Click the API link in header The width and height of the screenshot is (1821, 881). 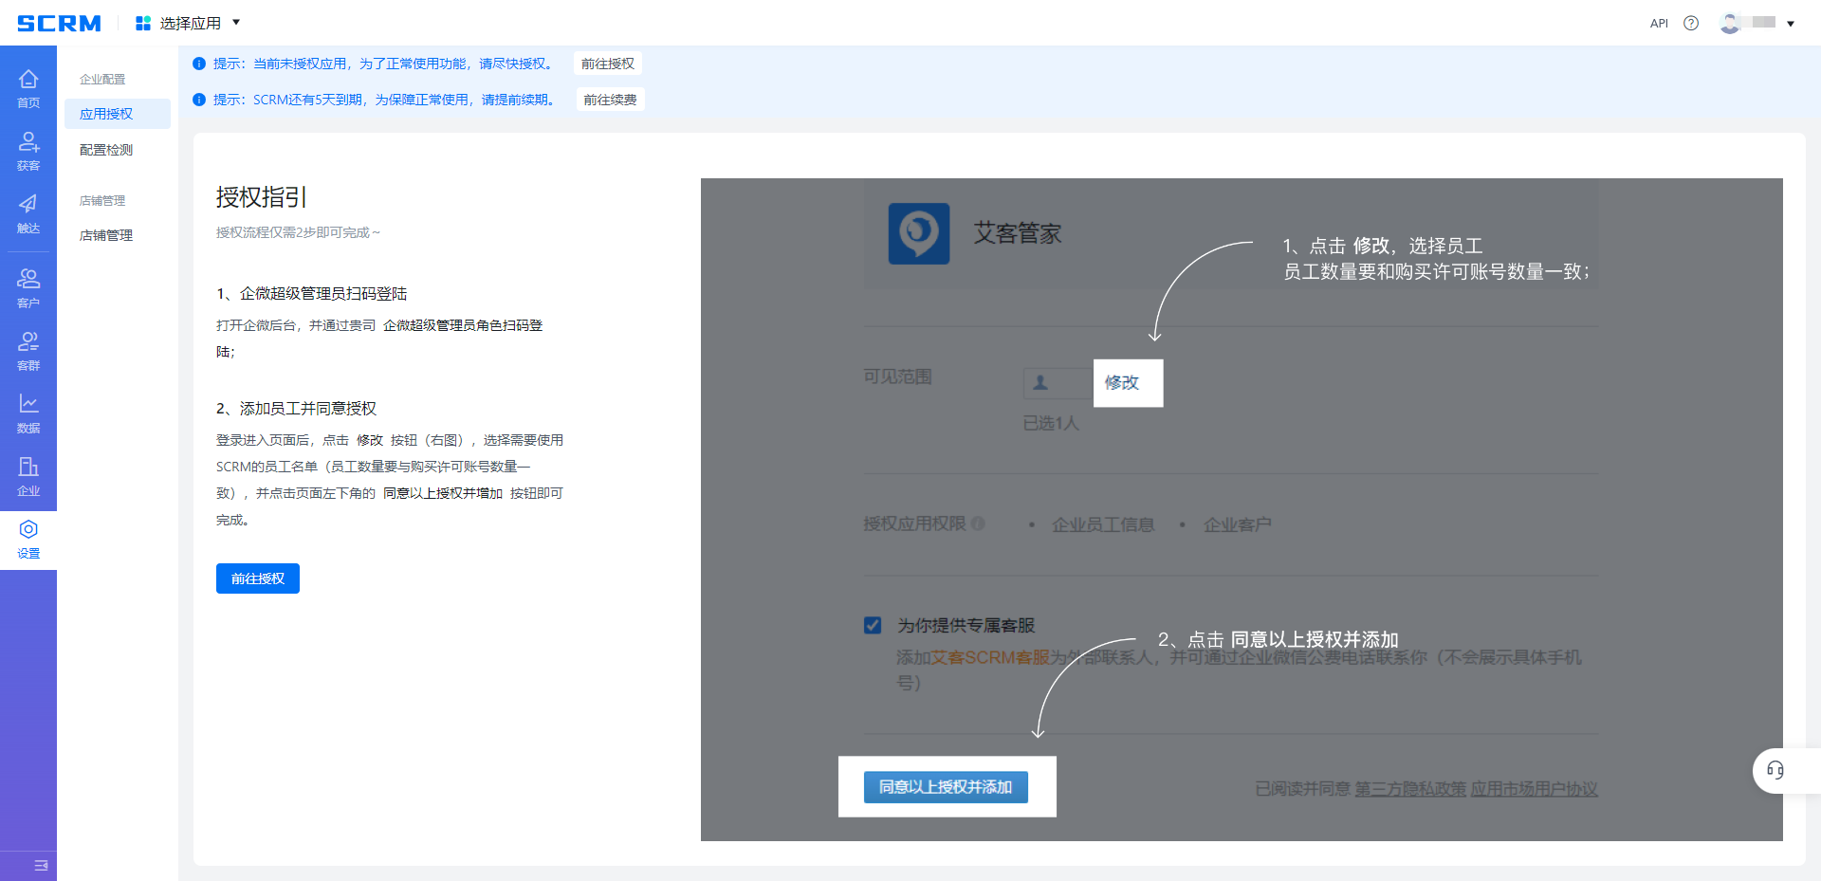click(1659, 24)
